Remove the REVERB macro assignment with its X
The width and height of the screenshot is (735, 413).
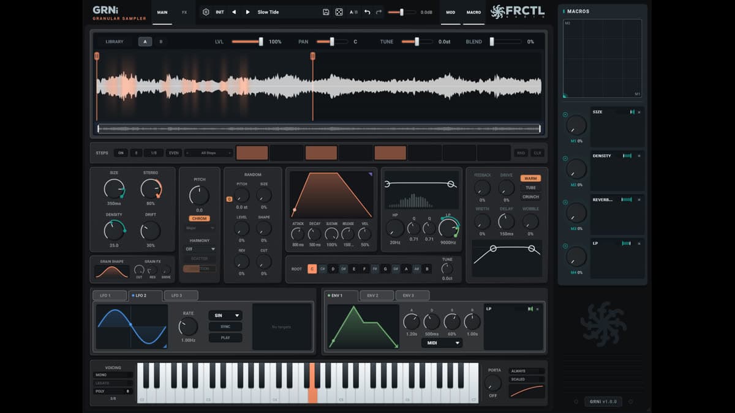[x=639, y=199]
